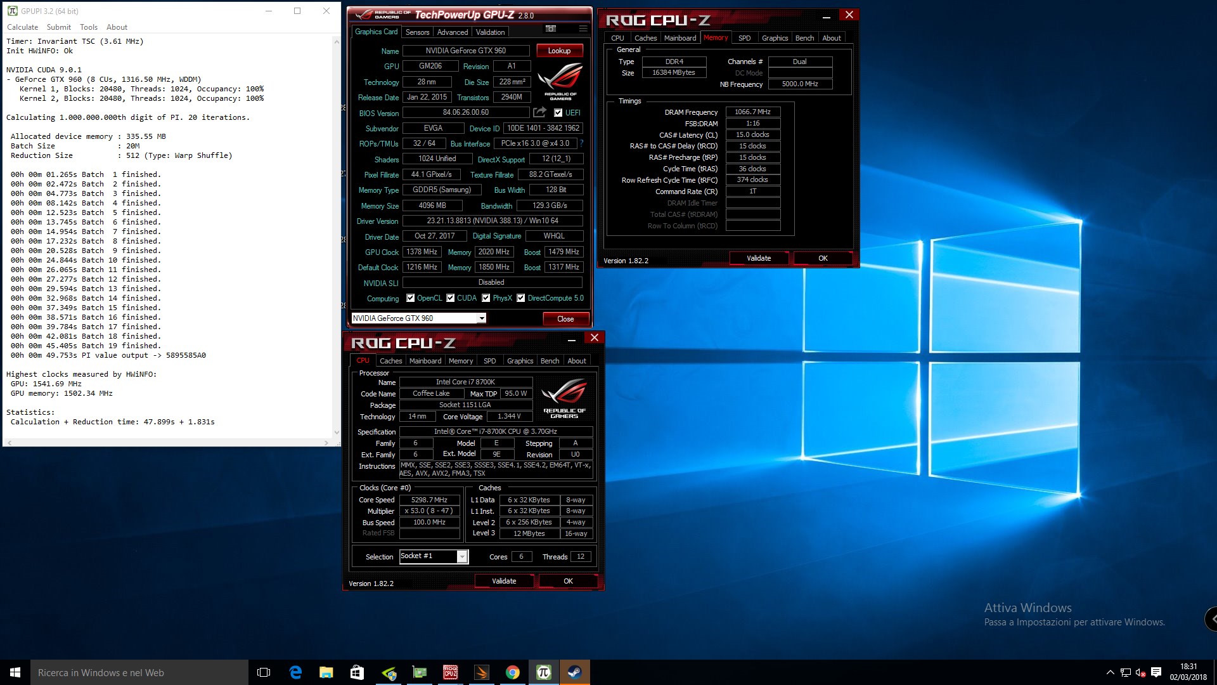The width and height of the screenshot is (1217, 685).
Task: Launch Microsoft Edge from taskbar
Action: [x=295, y=672]
